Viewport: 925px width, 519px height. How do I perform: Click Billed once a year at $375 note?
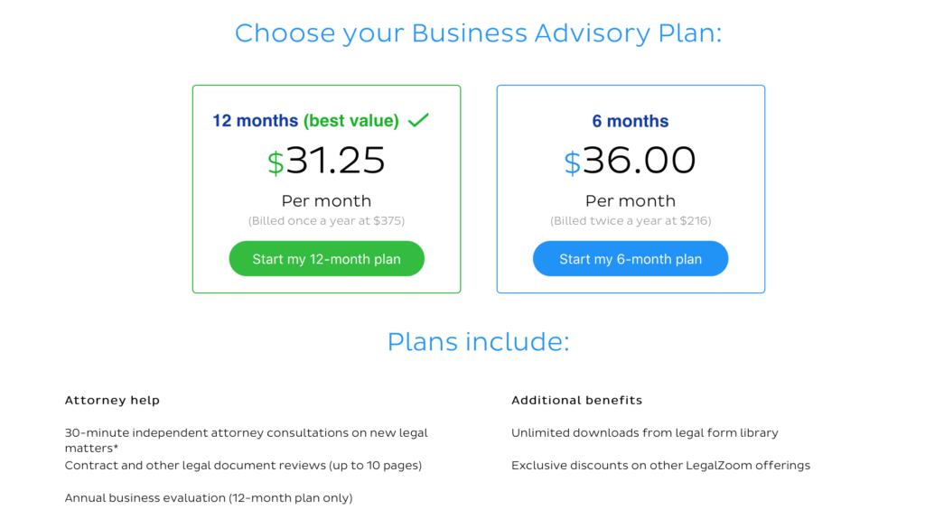(x=326, y=220)
